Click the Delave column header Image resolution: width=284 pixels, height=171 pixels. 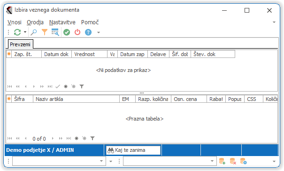pyautogui.click(x=158, y=54)
